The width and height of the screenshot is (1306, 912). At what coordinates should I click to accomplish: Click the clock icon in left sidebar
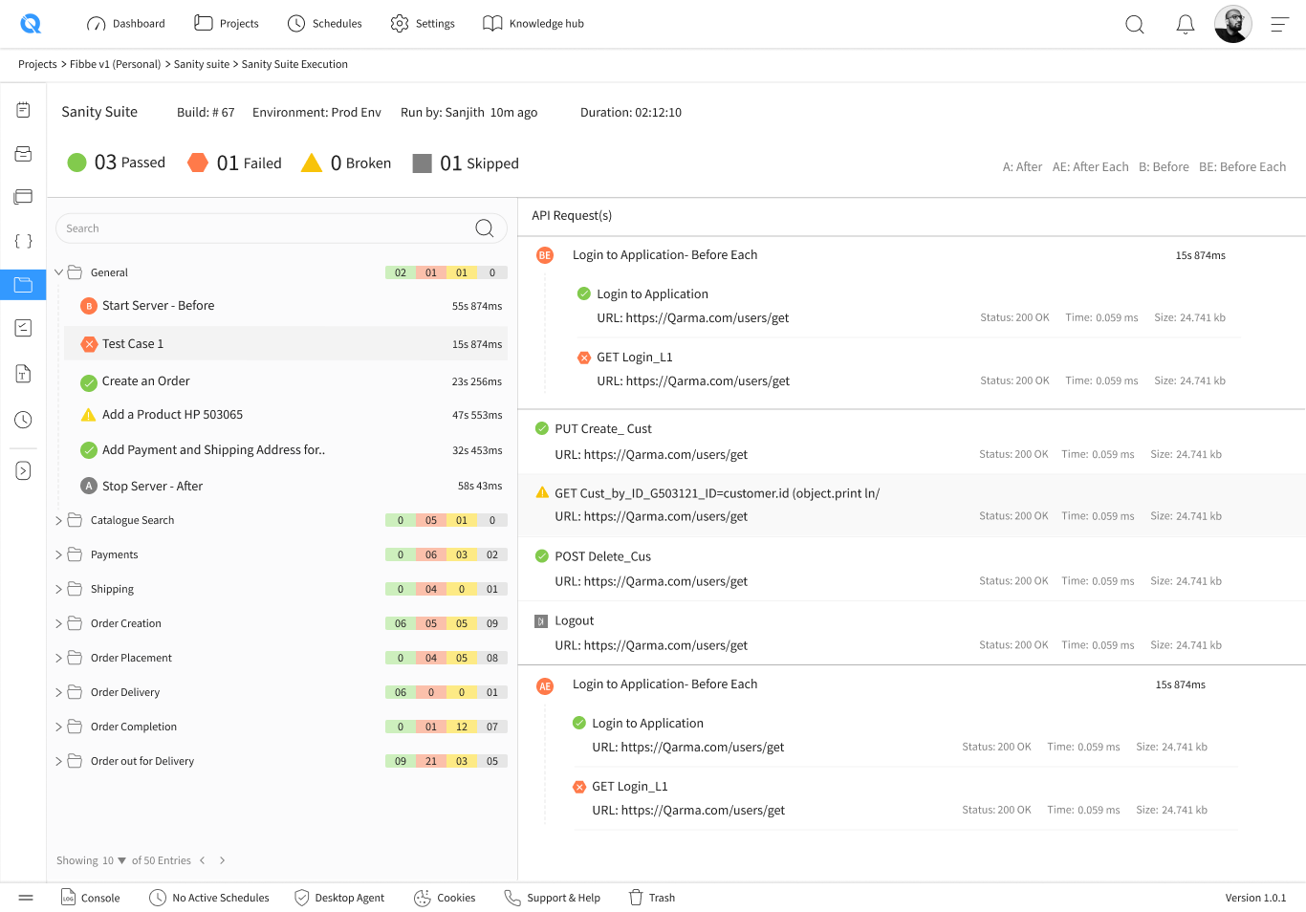[x=23, y=420]
